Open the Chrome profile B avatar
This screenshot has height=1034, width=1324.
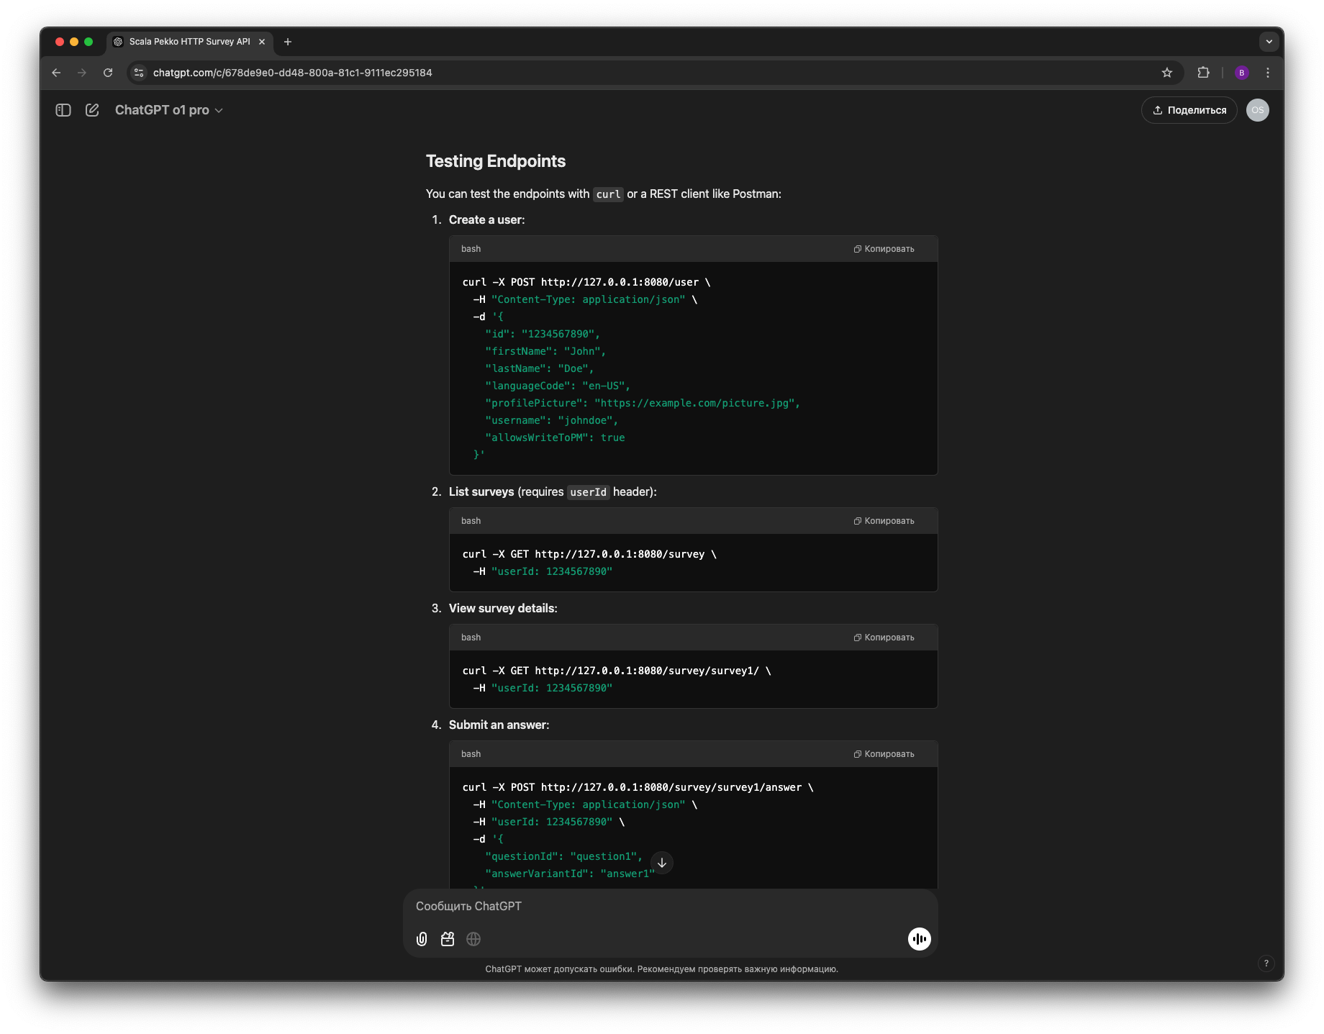click(1241, 73)
